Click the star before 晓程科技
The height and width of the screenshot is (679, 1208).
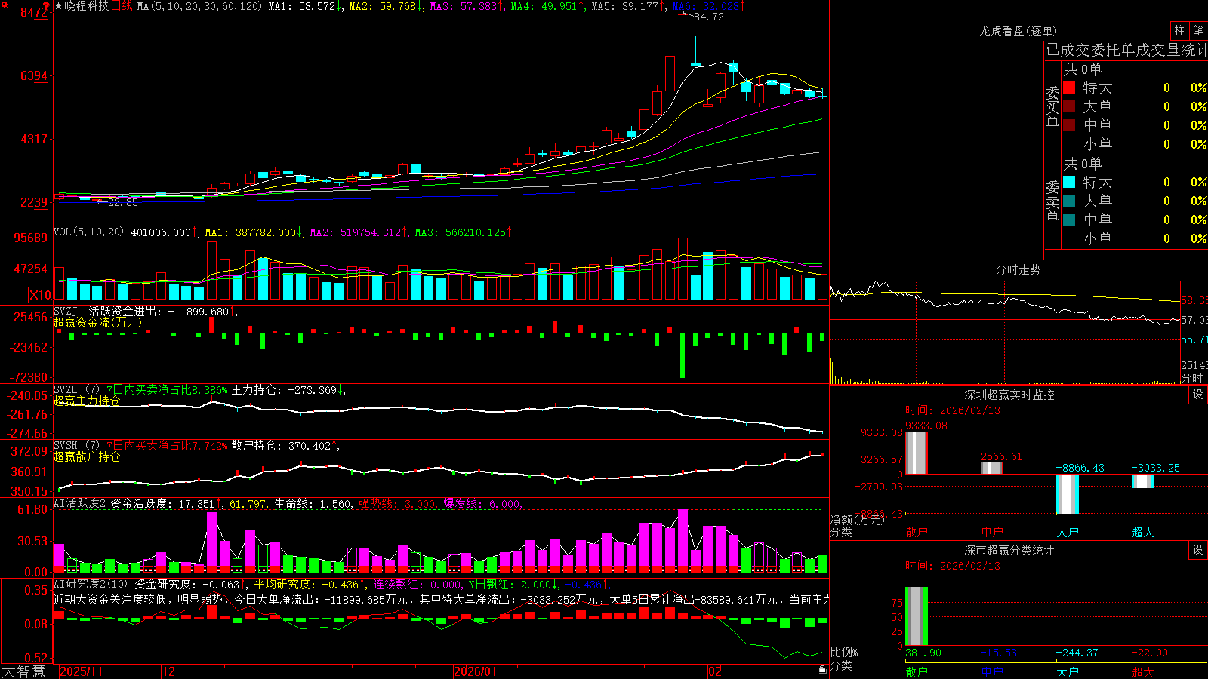tap(58, 6)
